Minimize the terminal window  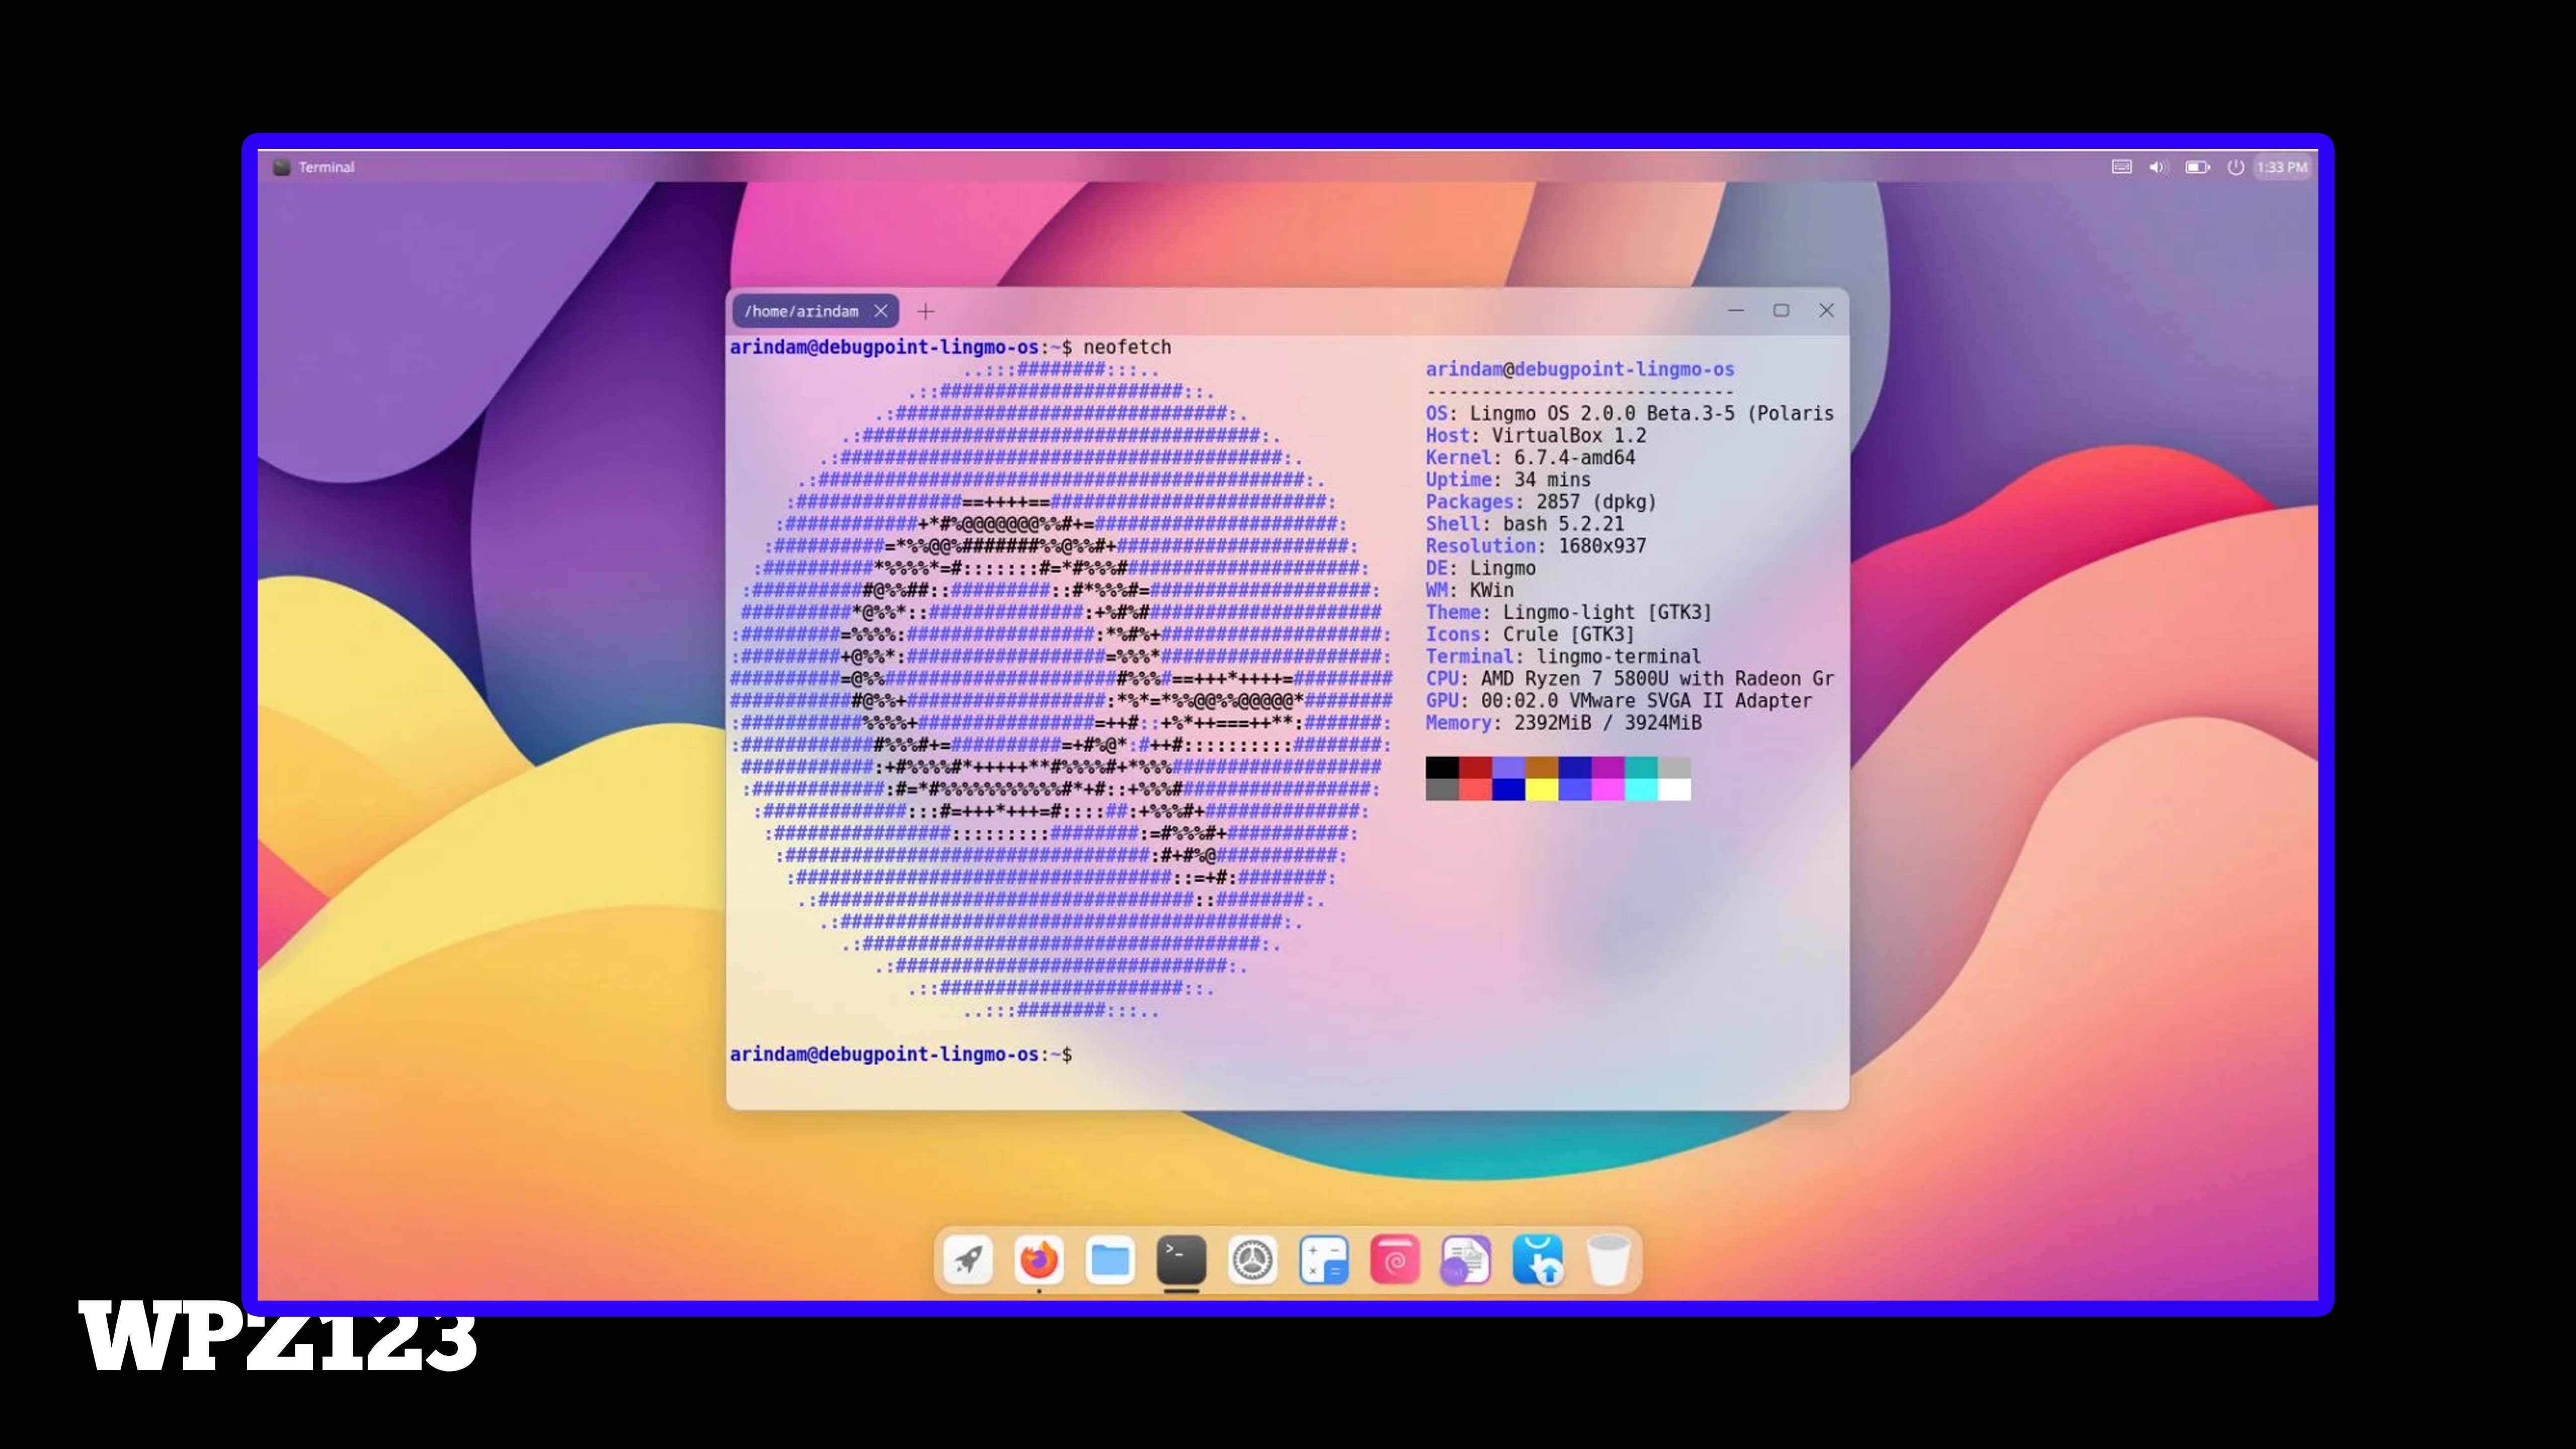[1736, 310]
